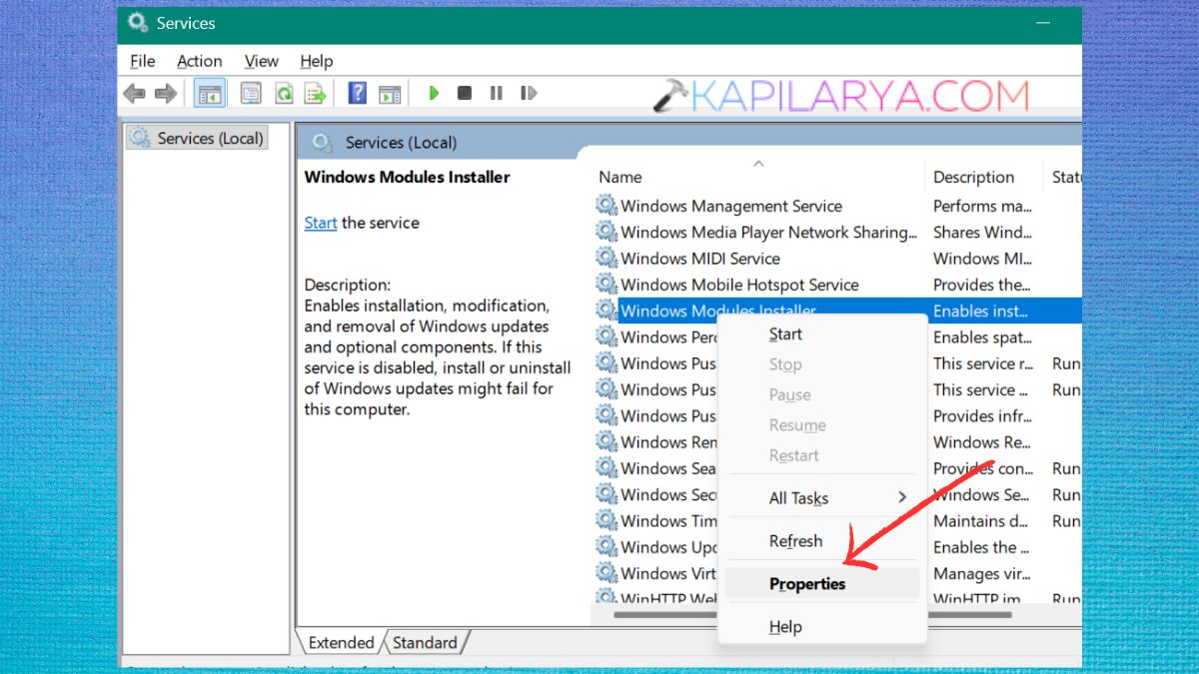Toggle the Show/Hide Action Pane toolbar icon

[x=390, y=94]
